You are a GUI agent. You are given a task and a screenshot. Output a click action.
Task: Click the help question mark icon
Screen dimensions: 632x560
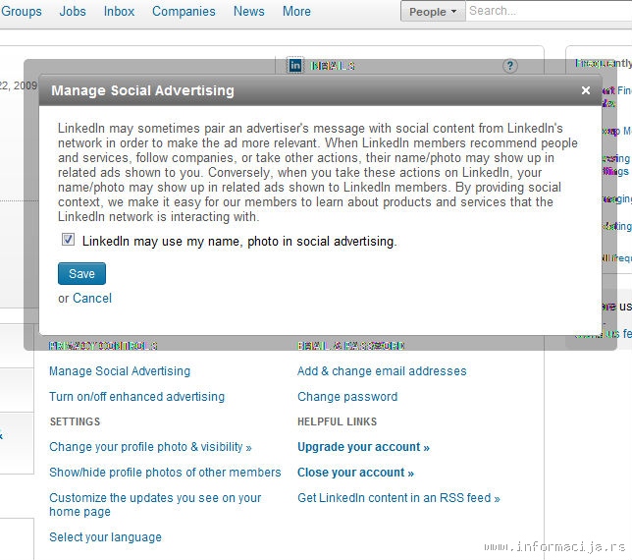coord(510,66)
